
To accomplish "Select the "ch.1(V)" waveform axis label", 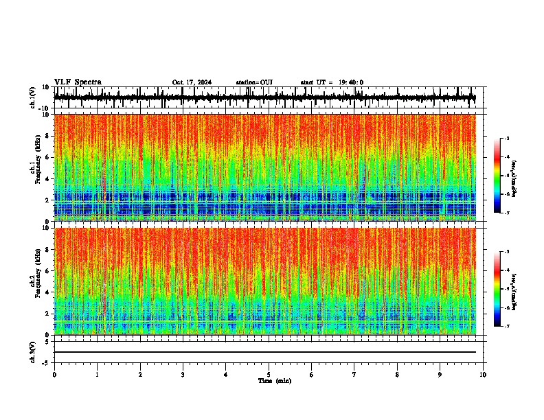I will tap(33, 97).
